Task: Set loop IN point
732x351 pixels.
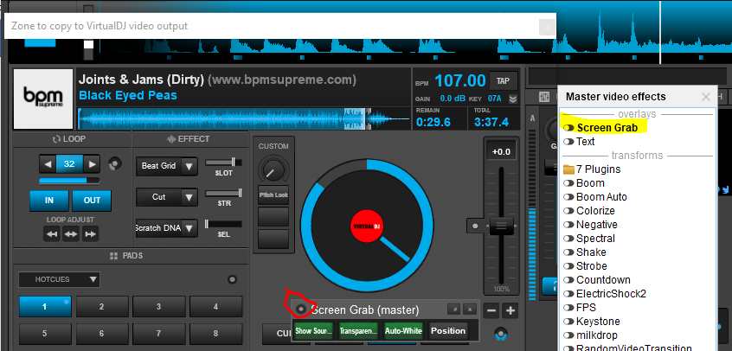Action: tap(49, 201)
